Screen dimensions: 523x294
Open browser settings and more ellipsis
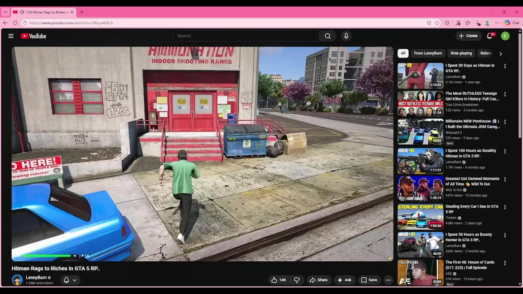497,23
